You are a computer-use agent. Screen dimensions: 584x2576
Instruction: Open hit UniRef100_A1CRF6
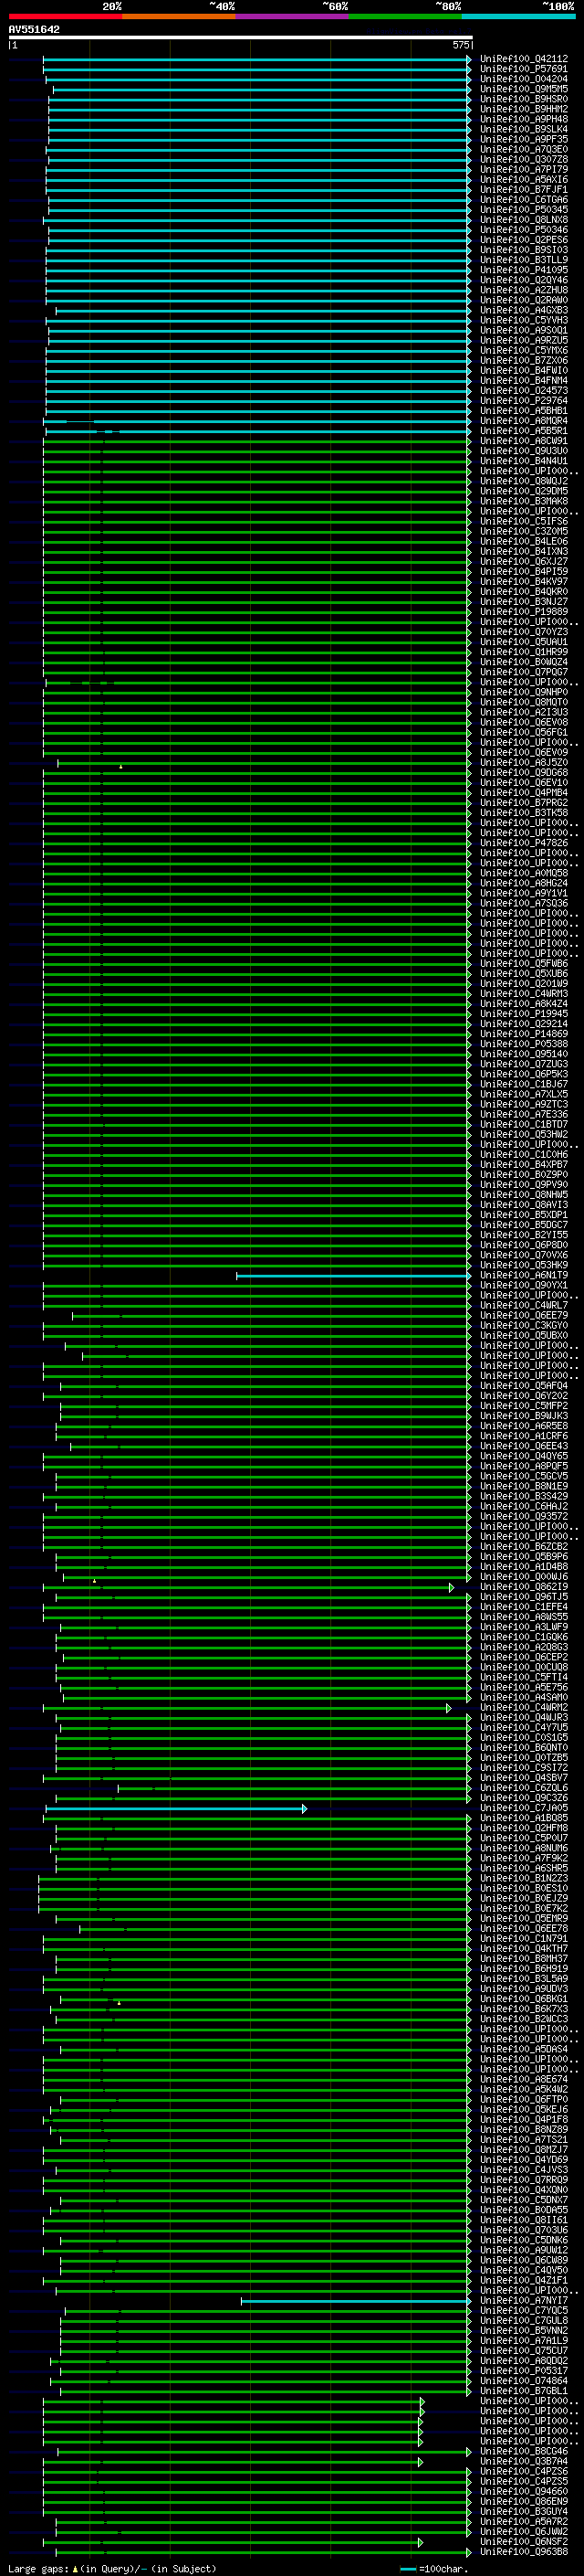pyautogui.click(x=524, y=1436)
